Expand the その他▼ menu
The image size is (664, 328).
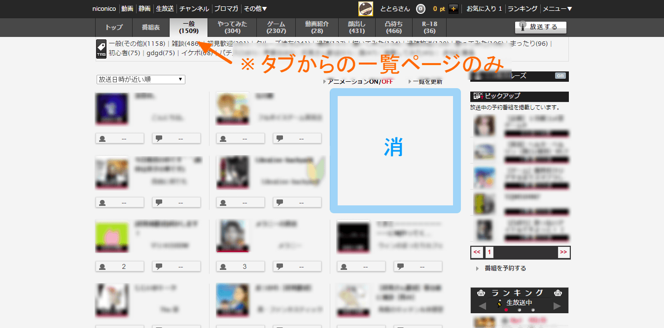pos(255,8)
